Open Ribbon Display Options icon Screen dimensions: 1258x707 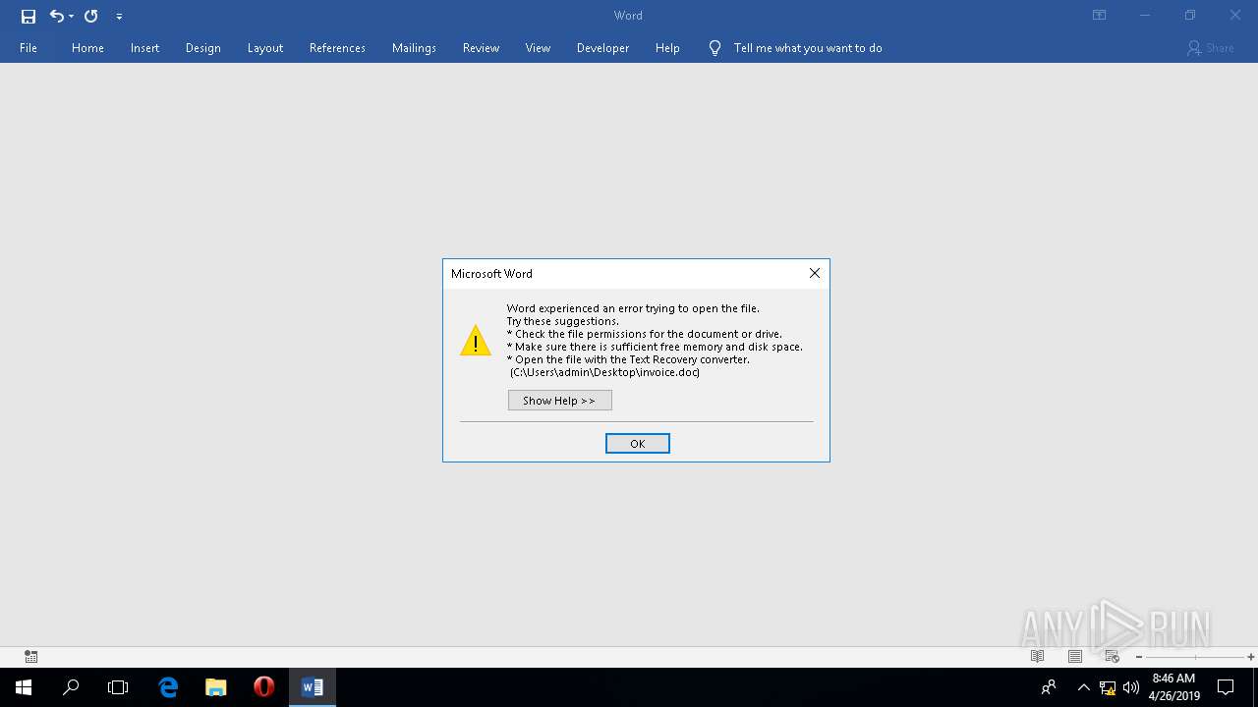point(1100,16)
